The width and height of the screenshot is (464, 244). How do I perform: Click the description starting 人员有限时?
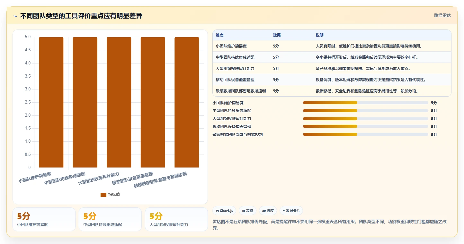pyautogui.click(x=369, y=46)
